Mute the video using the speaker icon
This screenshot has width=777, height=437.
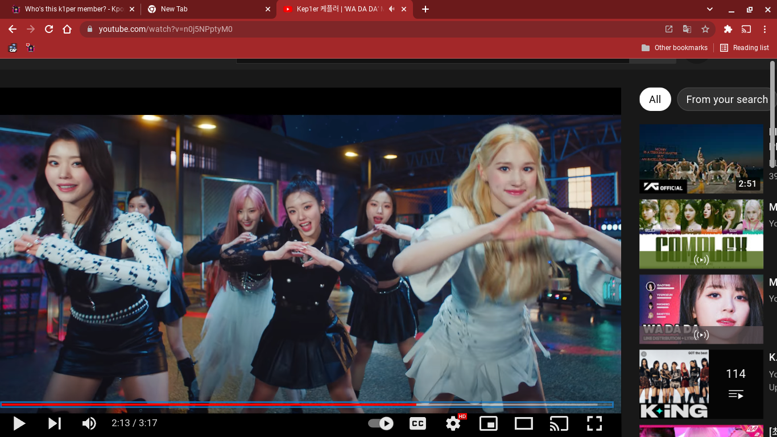pos(89,423)
